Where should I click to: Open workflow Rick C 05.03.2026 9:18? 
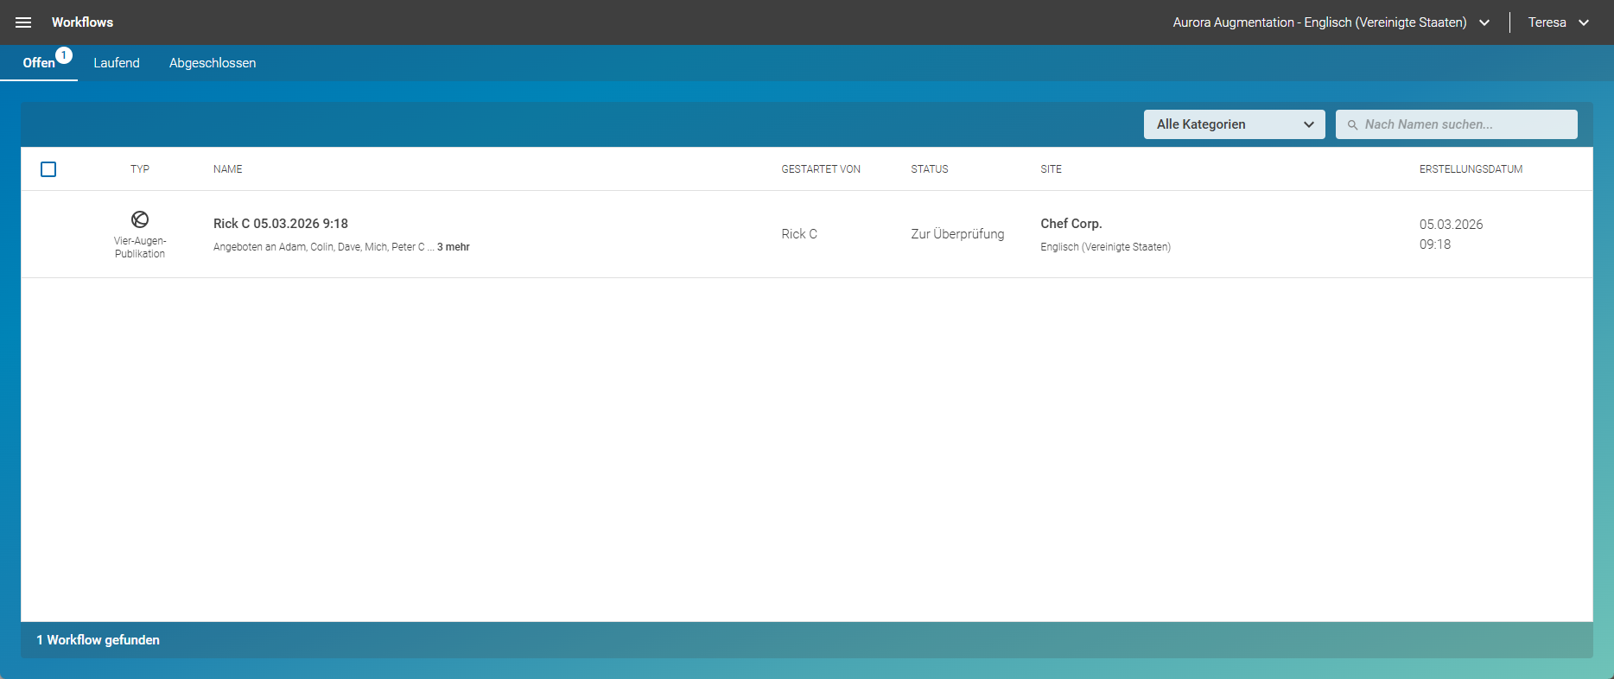pyautogui.click(x=281, y=224)
